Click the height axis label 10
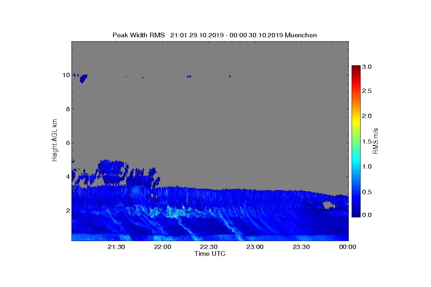This screenshot has height=287, width=431. click(66, 75)
